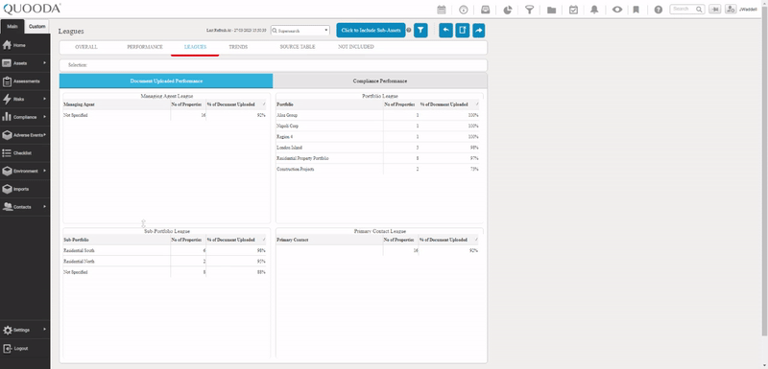Select the Residential North sub-portfolio row
Viewport: 768px width, 369px height.
coord(164,261)
